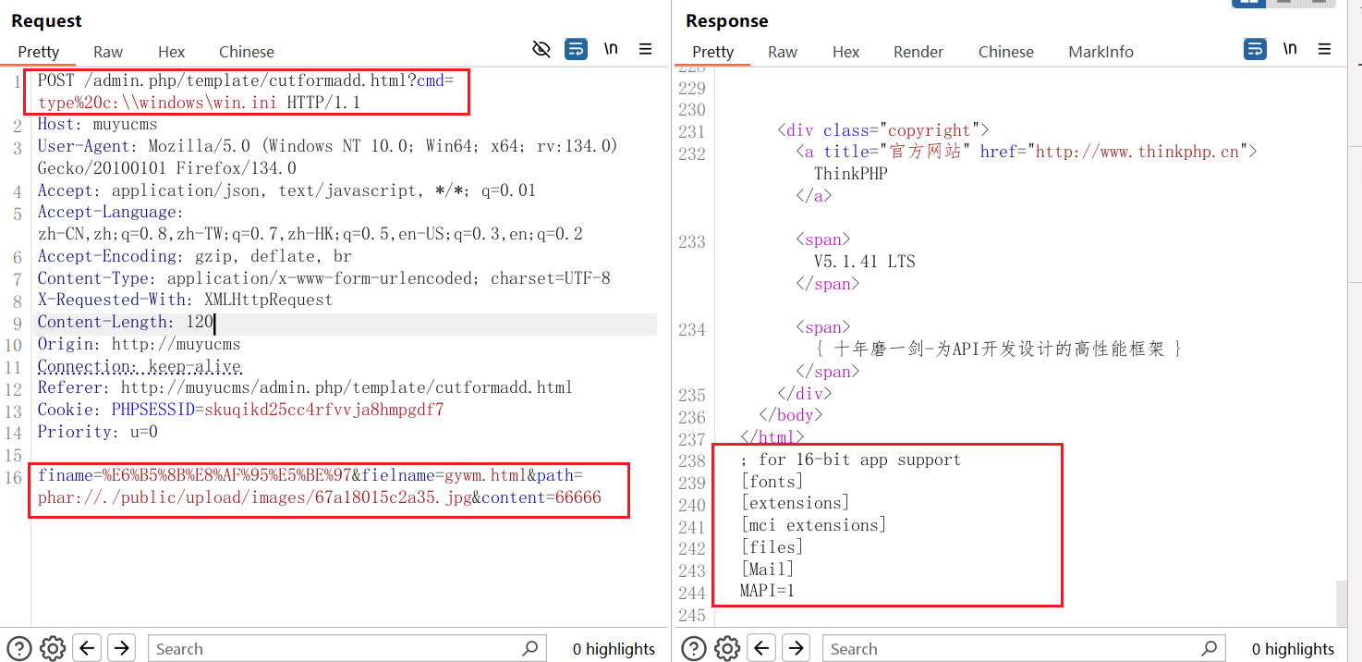Click "0 highlights" under the Response panel
This screenshot has width=1362, height=662.
pos(1293,649)
